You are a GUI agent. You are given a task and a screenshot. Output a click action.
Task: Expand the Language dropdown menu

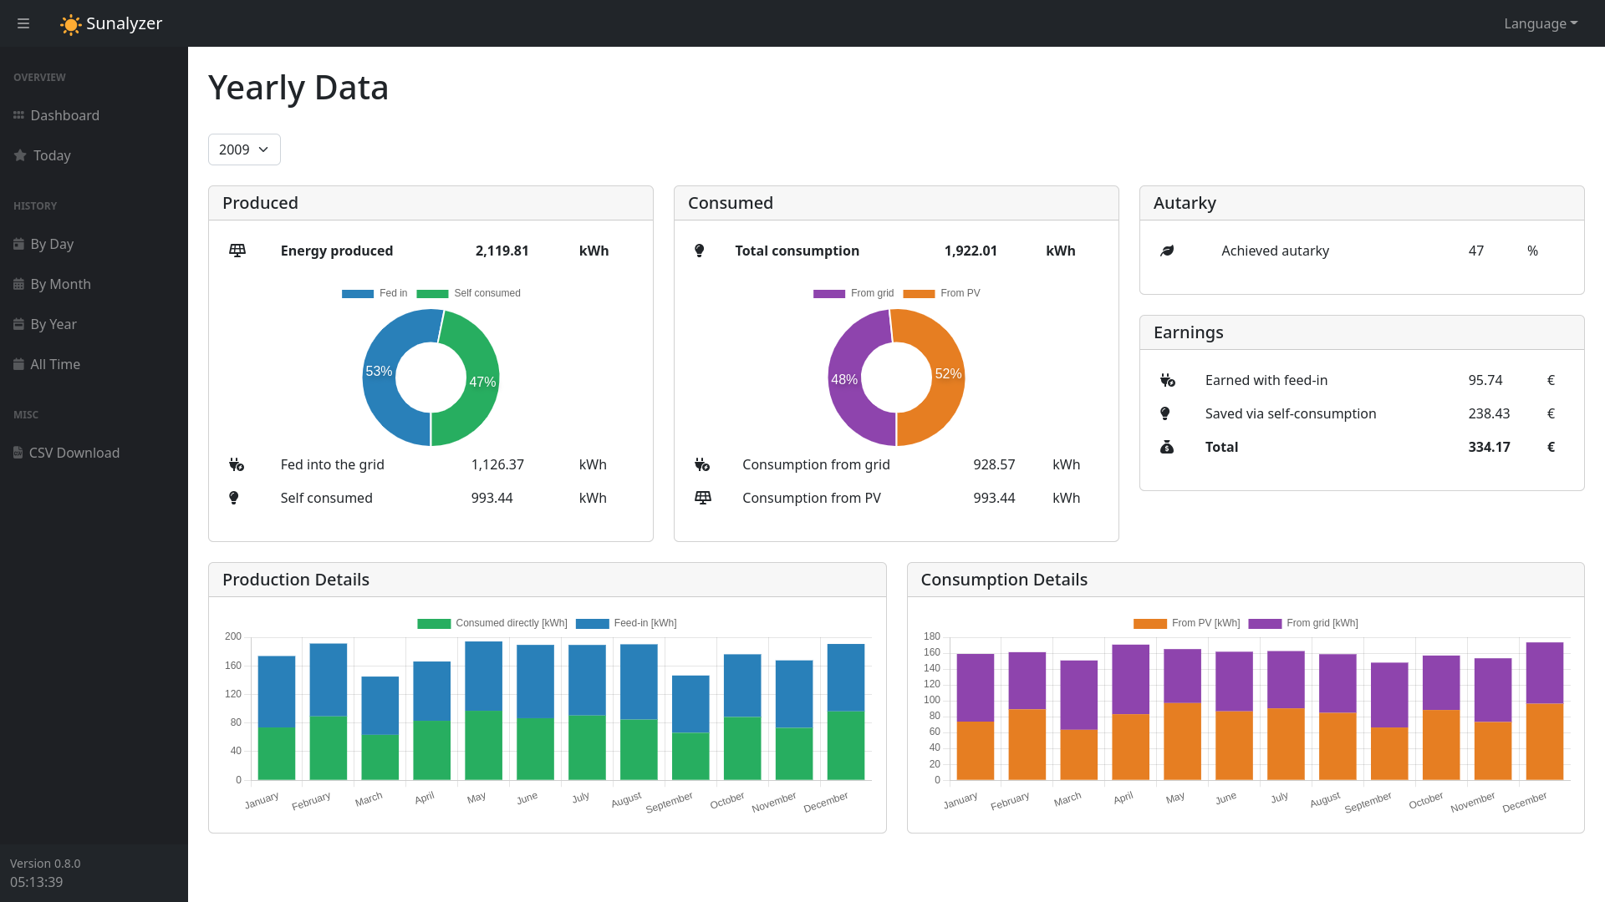coord(1540,23)
